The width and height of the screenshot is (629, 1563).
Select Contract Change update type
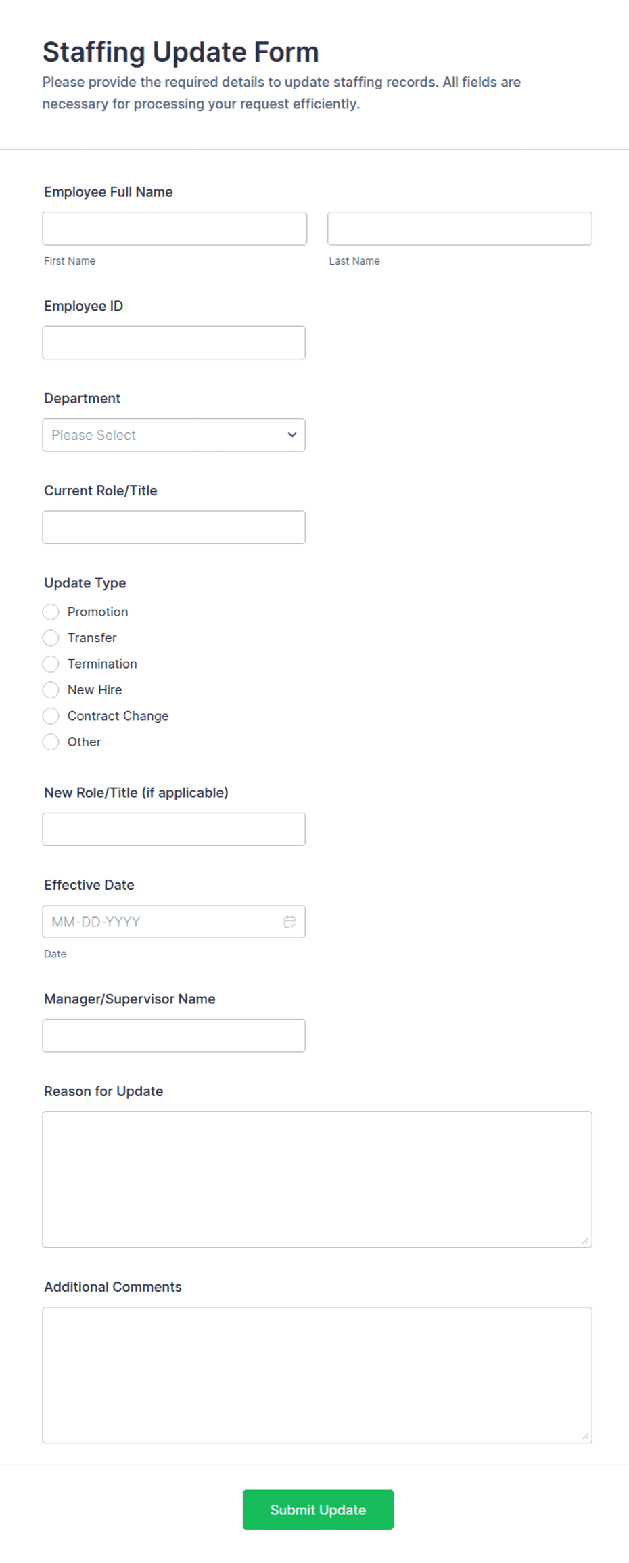click(x=51, y=716)
